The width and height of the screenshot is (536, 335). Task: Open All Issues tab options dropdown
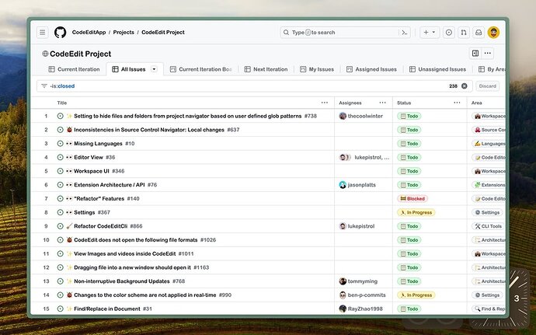coord(154,69)
